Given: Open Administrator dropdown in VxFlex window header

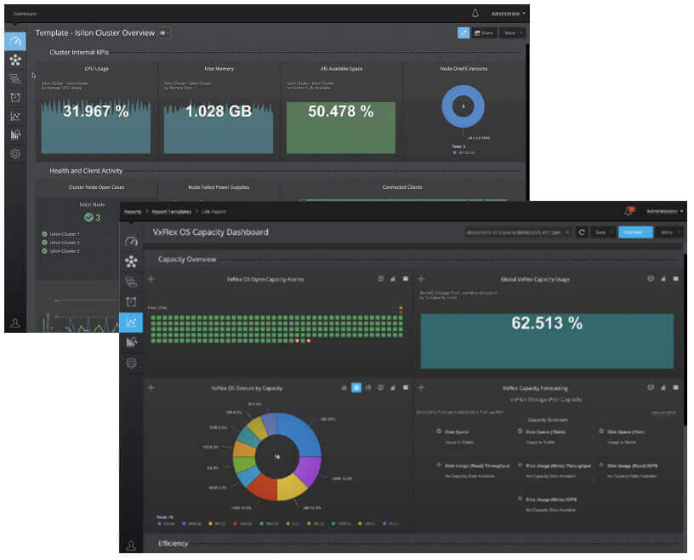Looking at the screenshot, I should click(x=665, y=211).
